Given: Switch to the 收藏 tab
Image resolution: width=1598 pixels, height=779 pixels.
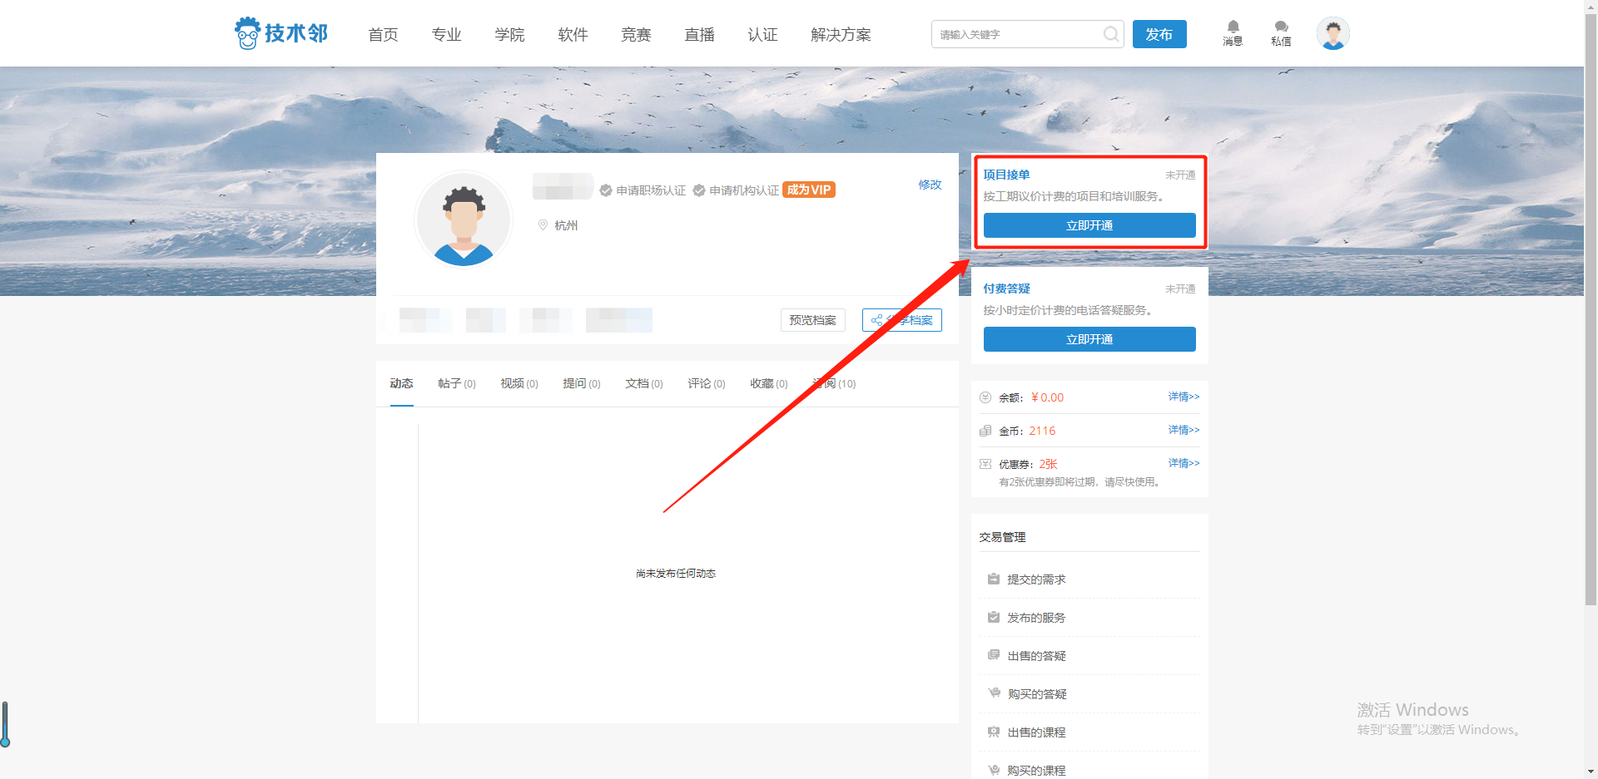Looking at the screenshot, I should click(x=767, y=383).
